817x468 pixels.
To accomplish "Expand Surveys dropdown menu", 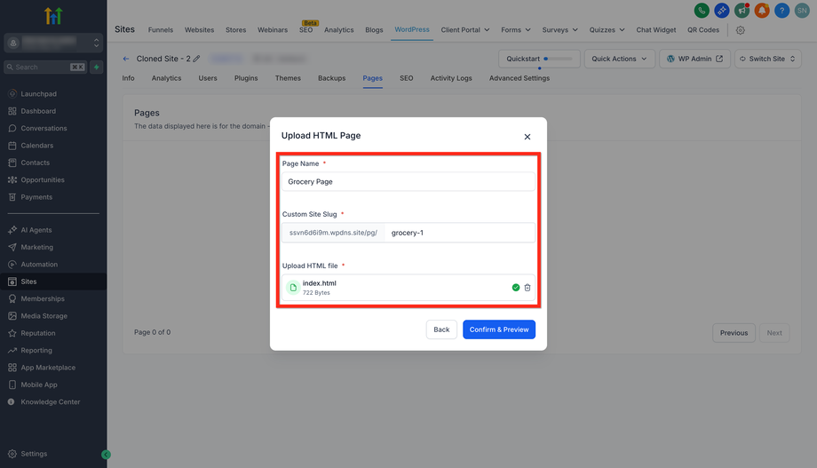I will pyautogui.click(x=560, y=30).
